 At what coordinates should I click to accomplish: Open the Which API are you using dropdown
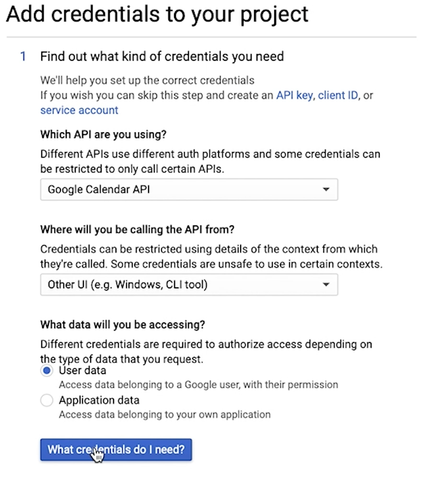189,189
